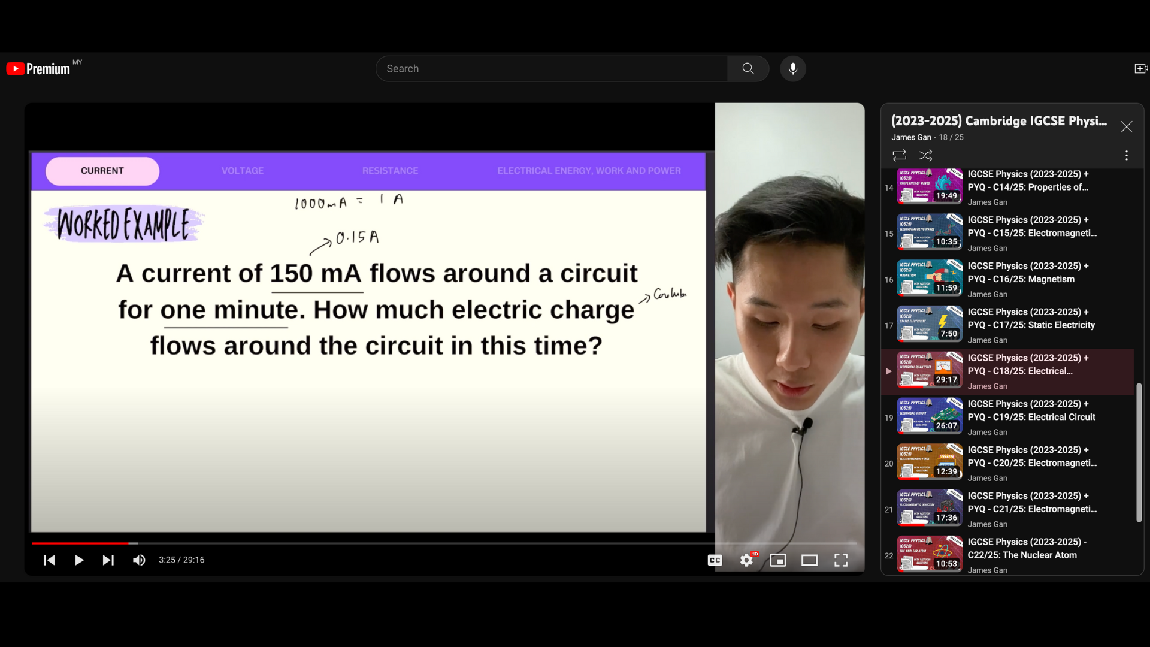
Task: Switch to theater mode
Action: coord(810,560)
